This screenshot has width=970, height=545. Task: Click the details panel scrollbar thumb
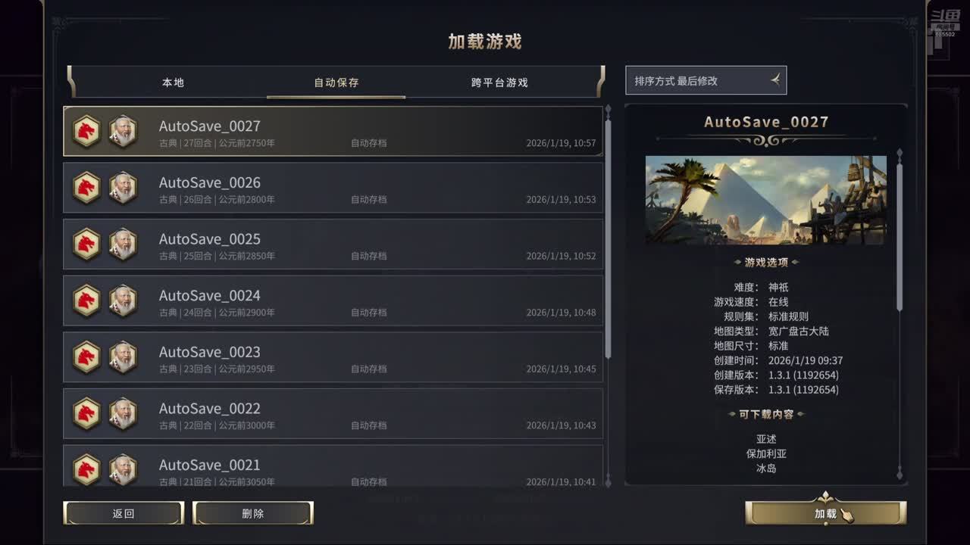pyautogui.click(x=900, y=236)
